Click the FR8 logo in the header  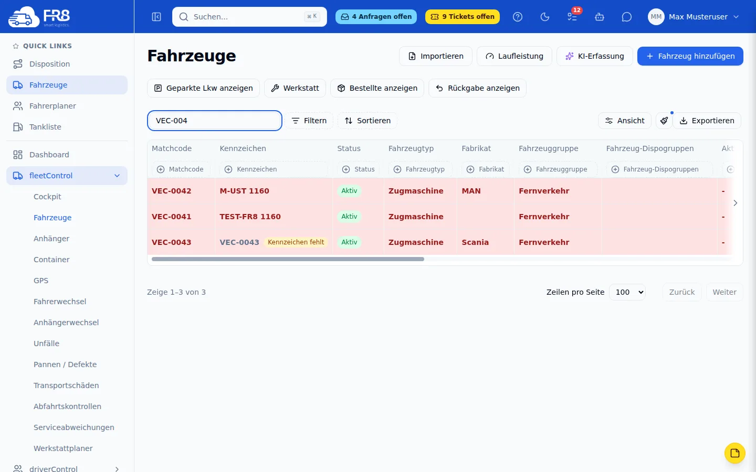[39, 17]
